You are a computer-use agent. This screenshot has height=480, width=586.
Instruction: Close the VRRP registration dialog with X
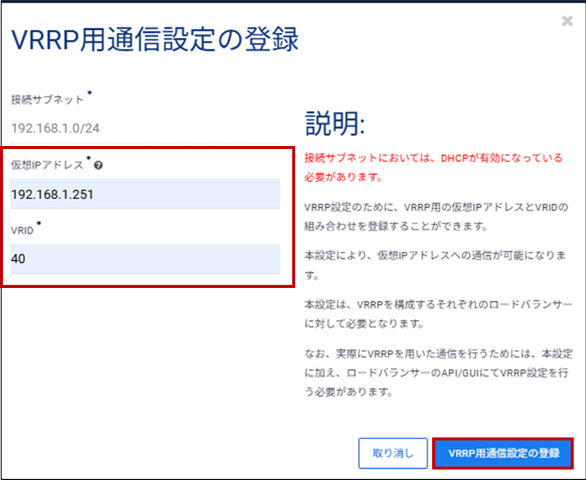coord(566,21)
